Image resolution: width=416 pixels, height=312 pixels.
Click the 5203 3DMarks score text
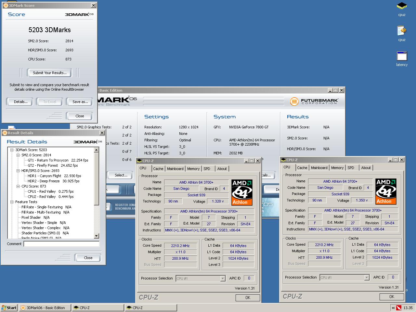tap(50, 30)
